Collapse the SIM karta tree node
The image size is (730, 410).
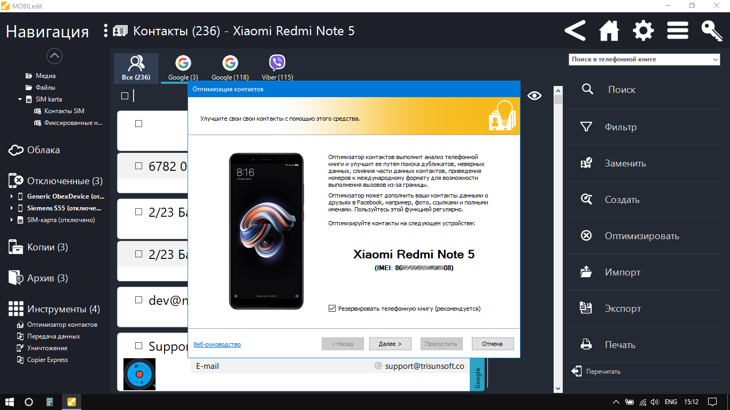click(20, 99)
